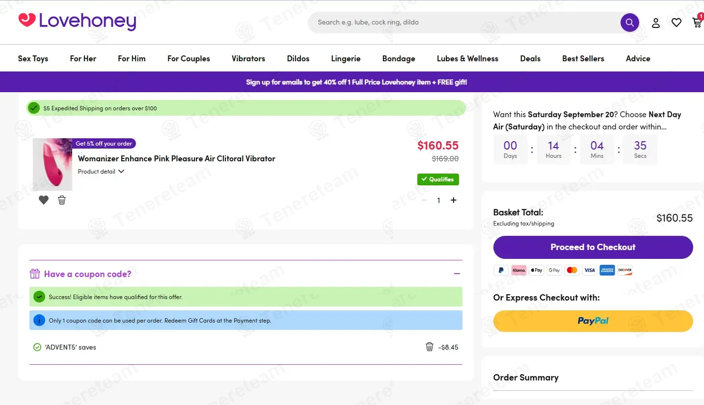Increase quantity with plus button
This screenshot has height=405, width=704.
click(x=454, y=200)
